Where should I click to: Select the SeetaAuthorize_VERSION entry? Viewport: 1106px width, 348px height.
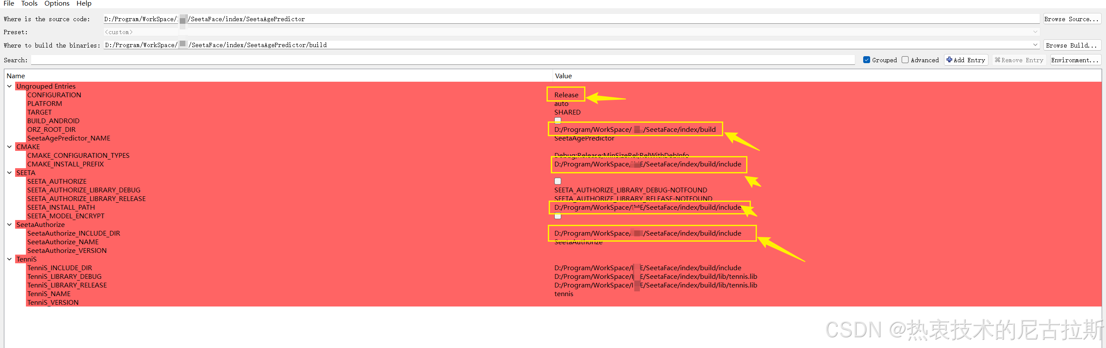coord(67,250)
